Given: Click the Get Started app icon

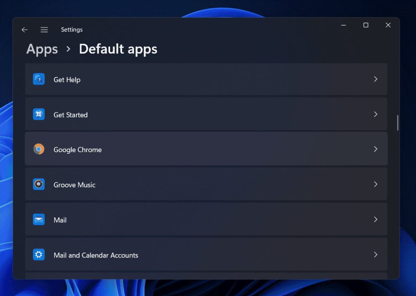Looking at the screenshot, I should (x=39, y=114).
